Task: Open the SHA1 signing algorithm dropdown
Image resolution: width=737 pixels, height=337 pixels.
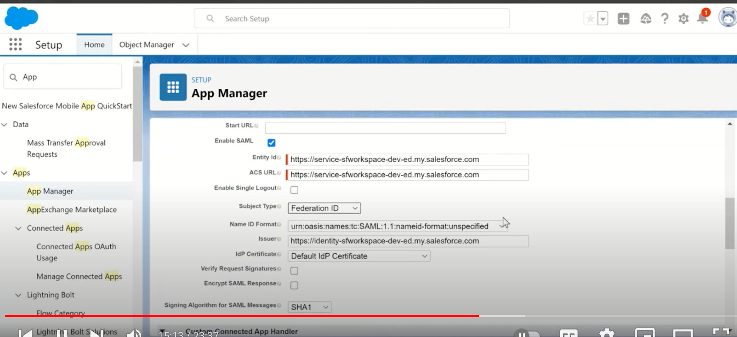Action: click(309, 307)
